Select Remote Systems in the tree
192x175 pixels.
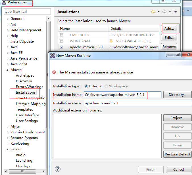pyautogui.click(x=24, y=138)
